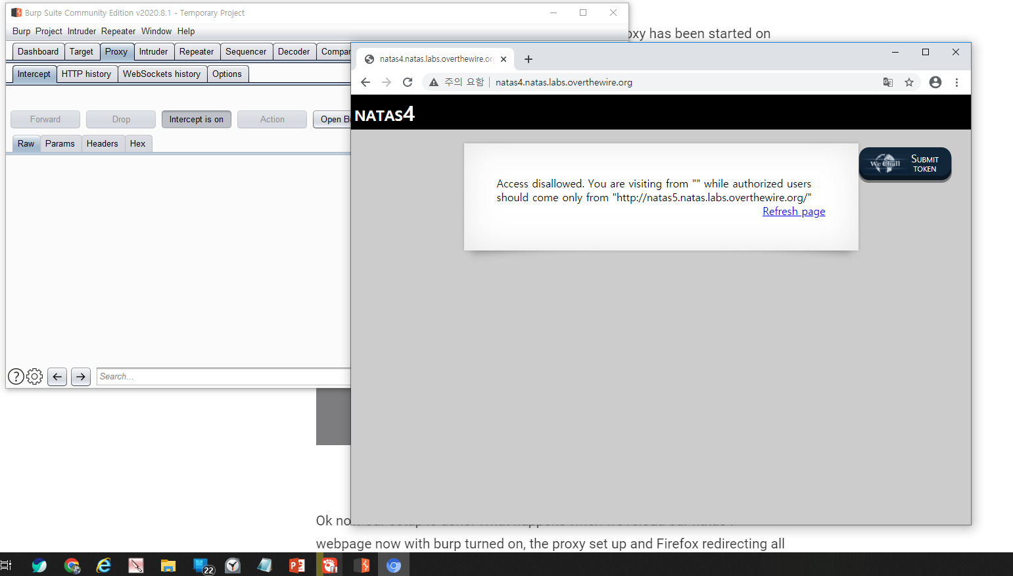Click the NATAS4 page heading

coord(385,114)
